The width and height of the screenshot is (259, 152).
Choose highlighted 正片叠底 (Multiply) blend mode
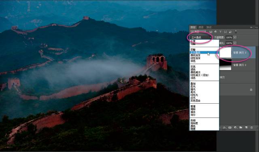click(204, 52)
